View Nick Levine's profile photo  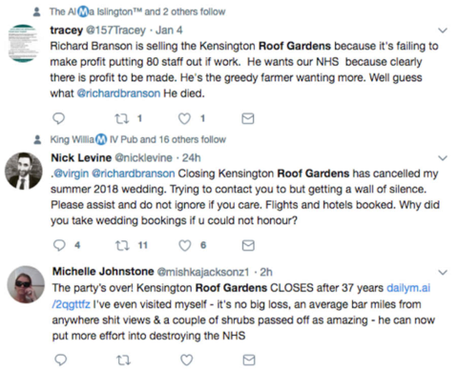pos(24,171)
